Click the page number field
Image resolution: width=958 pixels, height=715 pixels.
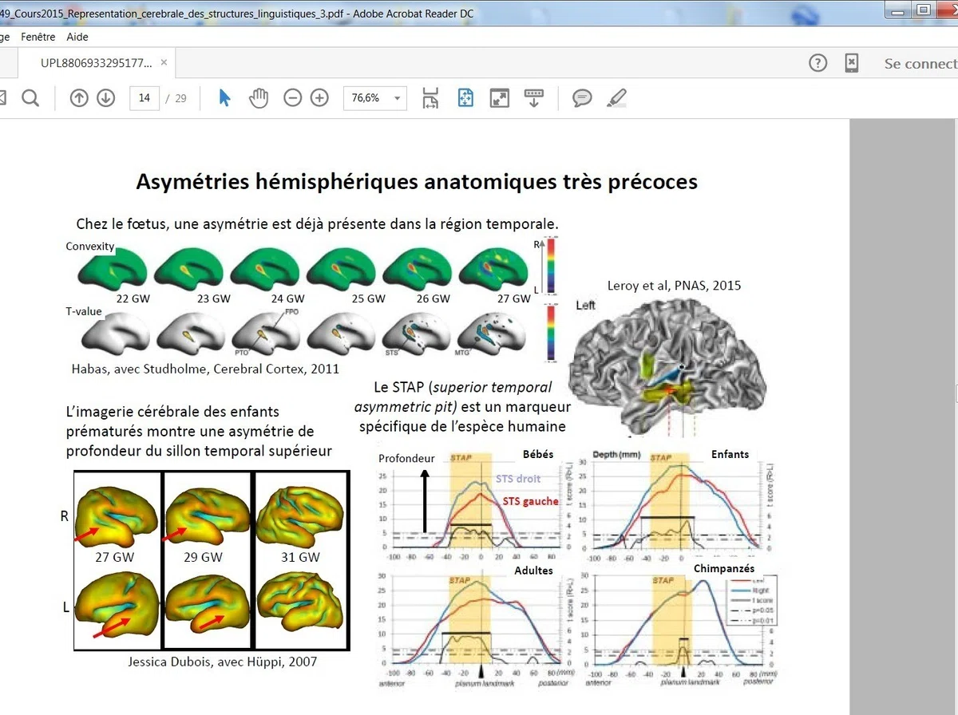[x=144, y=98]
